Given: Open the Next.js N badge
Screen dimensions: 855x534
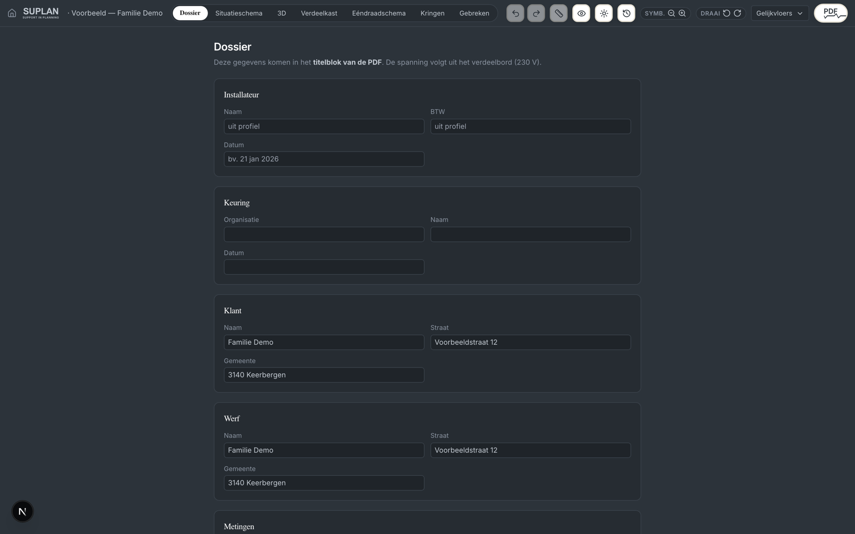Looking at the screenshot, I should pos(22,511).
